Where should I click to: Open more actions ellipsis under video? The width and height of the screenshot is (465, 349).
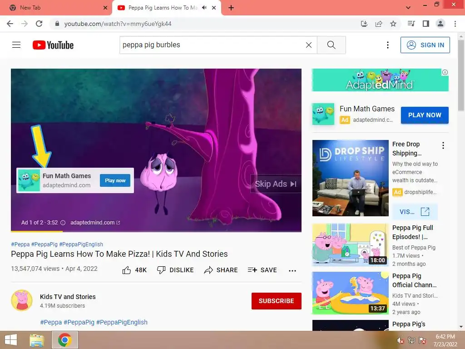pyautogui.click(x=292, y=270)
